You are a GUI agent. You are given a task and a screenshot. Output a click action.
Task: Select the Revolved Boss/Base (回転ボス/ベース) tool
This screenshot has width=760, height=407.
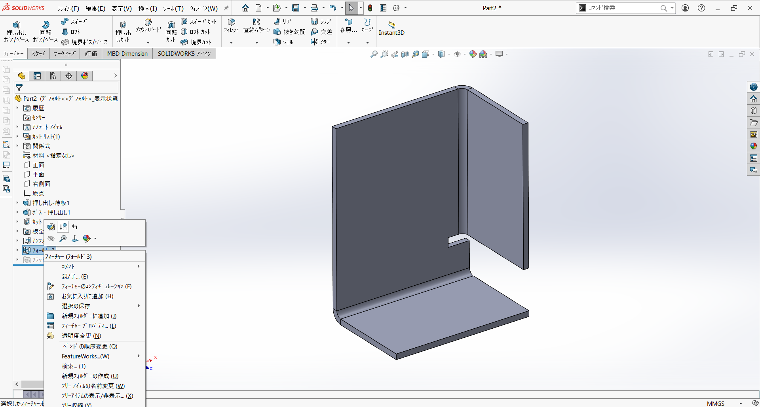[x=45, y=32]
